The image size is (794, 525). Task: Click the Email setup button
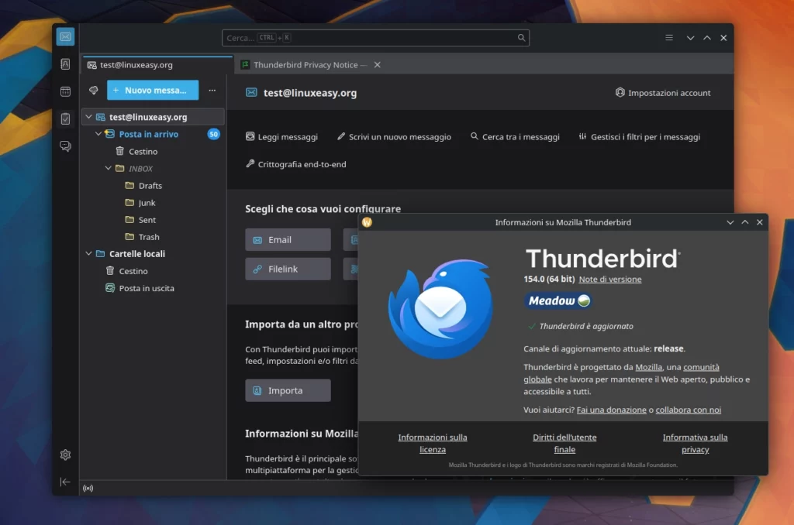pyautogui.click(x=288, y=240)
